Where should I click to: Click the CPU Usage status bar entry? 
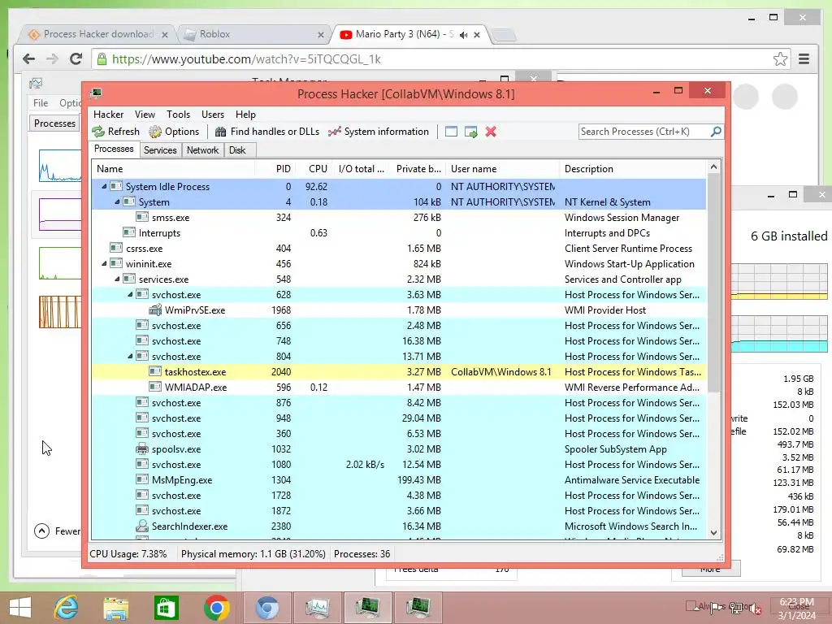[x=128, y=554]
